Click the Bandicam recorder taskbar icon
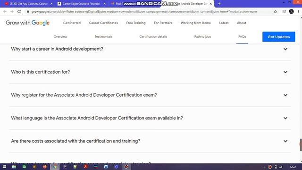Viewport: 302px width, 170px height. point(126,167)
